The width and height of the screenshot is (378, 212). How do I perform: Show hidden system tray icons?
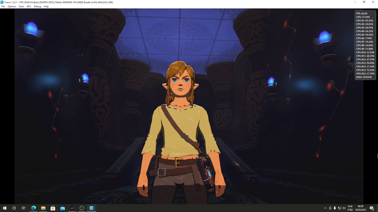325,208
